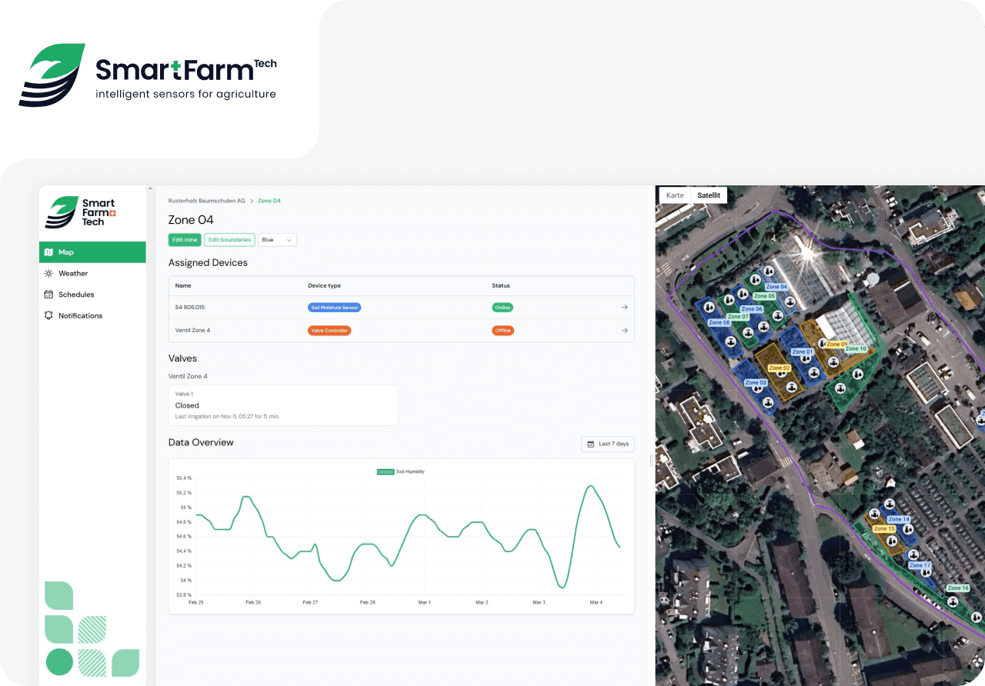Select Zone 08 valve marker on map
This screenshot has height=686, width=985.
pyautogui.click(x=730, y=342)
